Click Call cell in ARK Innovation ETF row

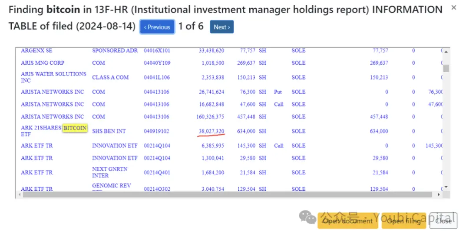tap(278, 146)
